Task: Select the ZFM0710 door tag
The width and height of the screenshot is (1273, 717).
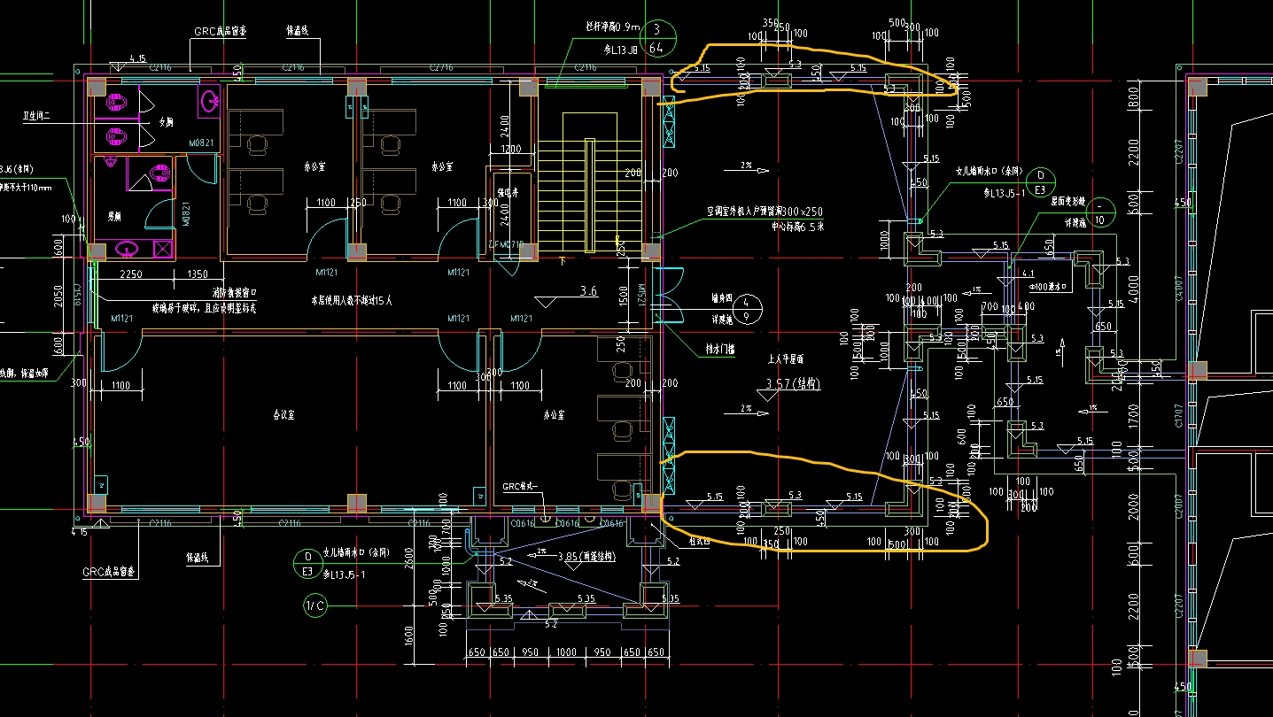Action: (506, 244)
